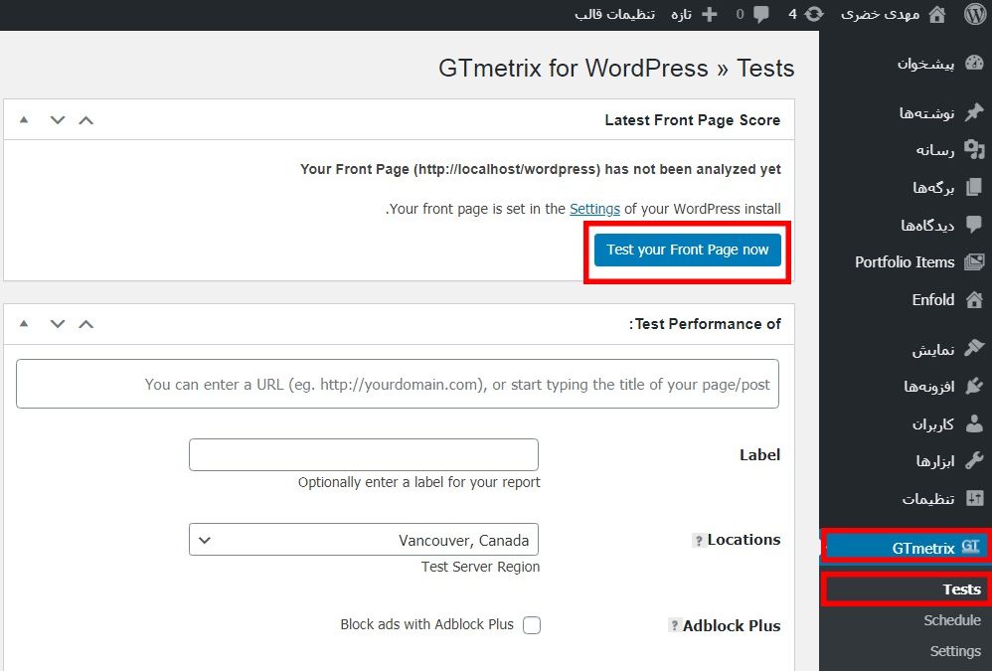Click the GTmetrix GT logo icon
The width and height of the screenshot is (992, 671).
971,547
